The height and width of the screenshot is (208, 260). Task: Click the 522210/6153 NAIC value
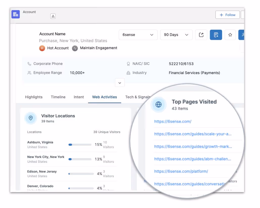tap(181, 64)
